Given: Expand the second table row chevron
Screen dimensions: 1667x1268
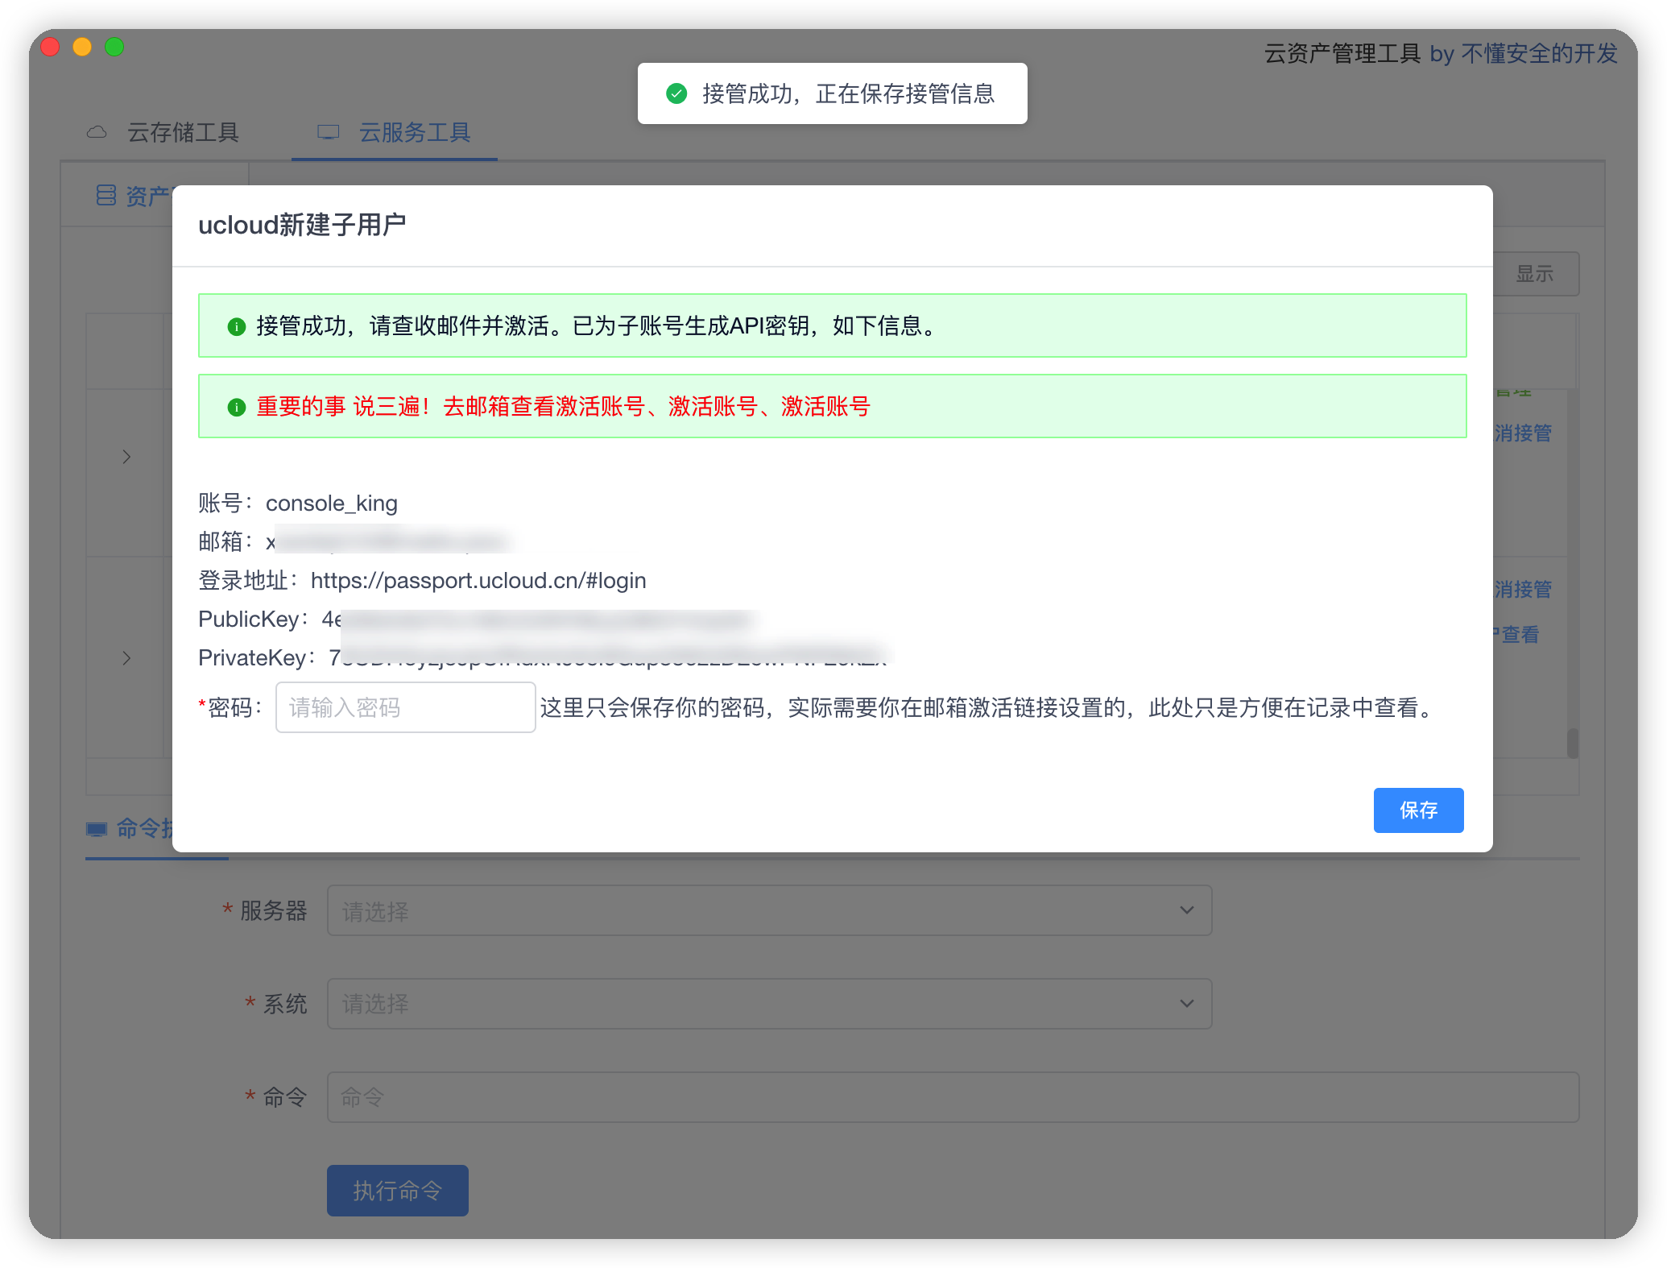Looking at the screenshot, I should tap(126, 658).
